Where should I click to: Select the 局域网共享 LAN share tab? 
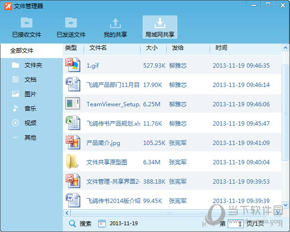[160, 28]
